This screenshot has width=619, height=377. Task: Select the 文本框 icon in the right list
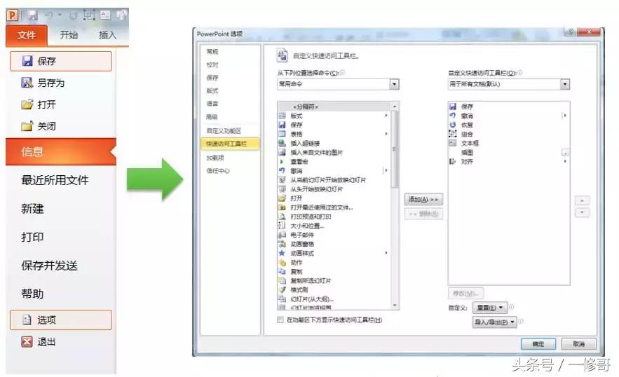click(453, 143)
